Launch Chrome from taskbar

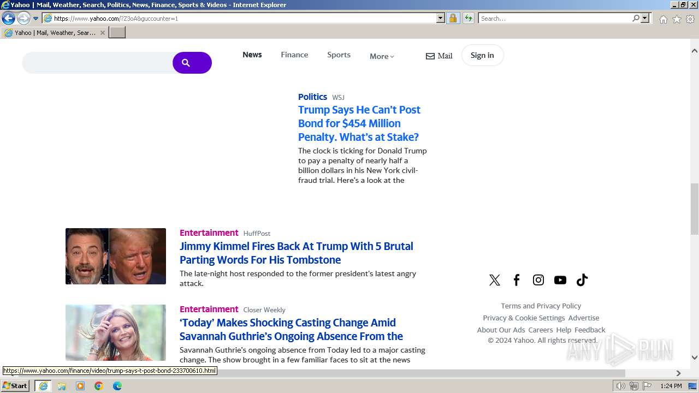99,386
